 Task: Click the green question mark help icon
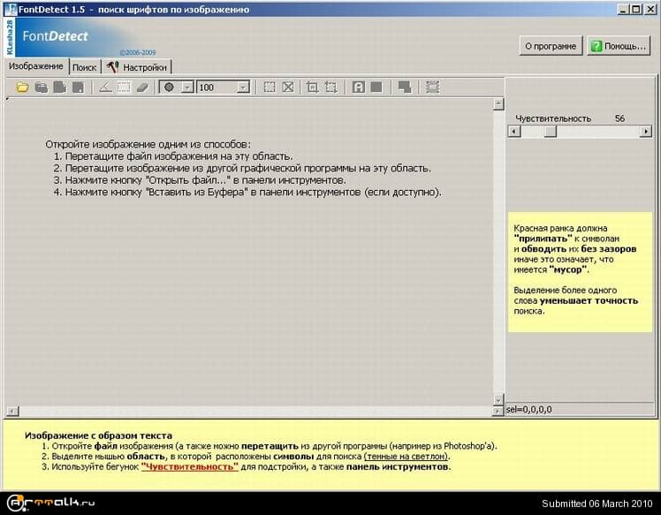[x=596, y=46]
